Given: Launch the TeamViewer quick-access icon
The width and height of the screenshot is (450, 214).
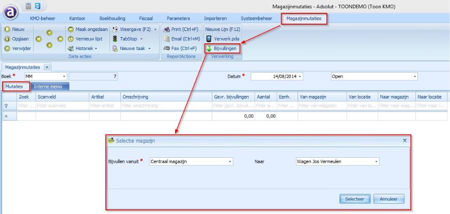Looking at the screenshot, I should (38, 6).
